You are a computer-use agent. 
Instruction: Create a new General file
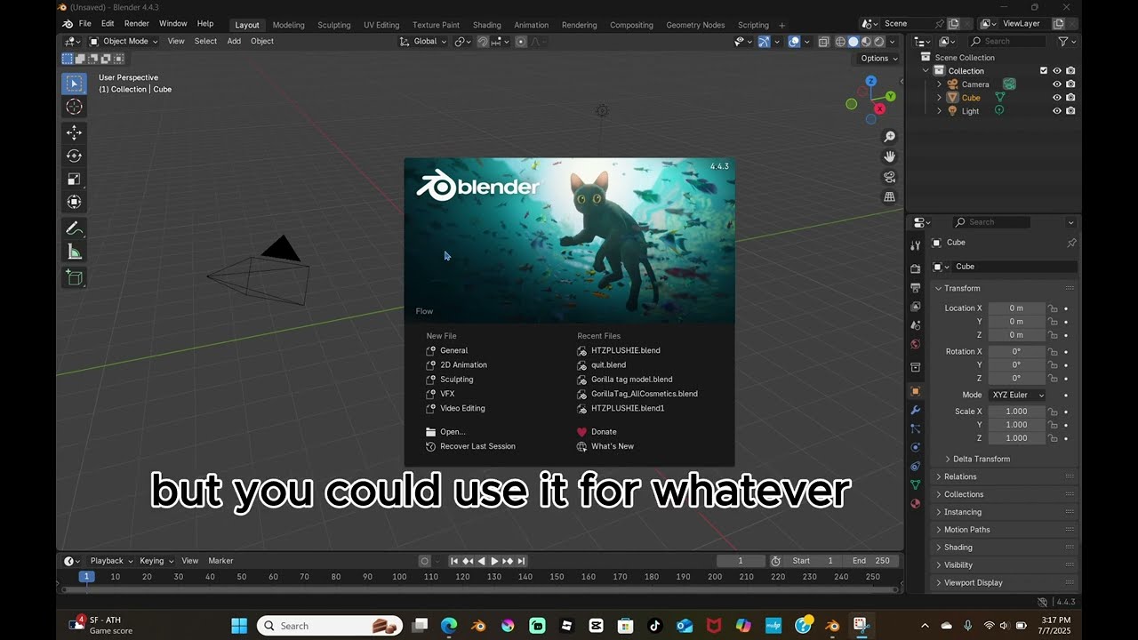[x=453, y=350]
